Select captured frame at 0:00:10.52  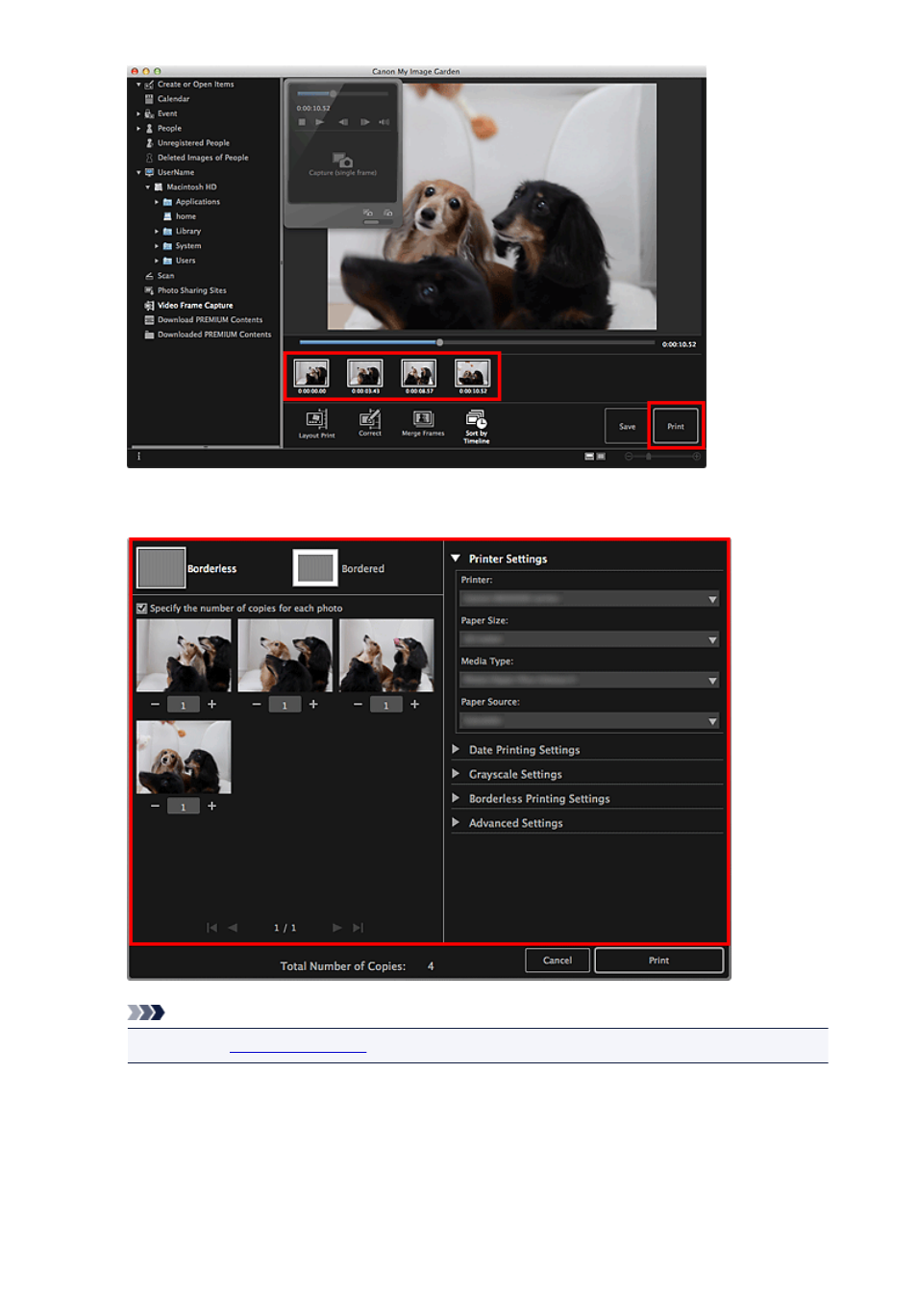473,373
